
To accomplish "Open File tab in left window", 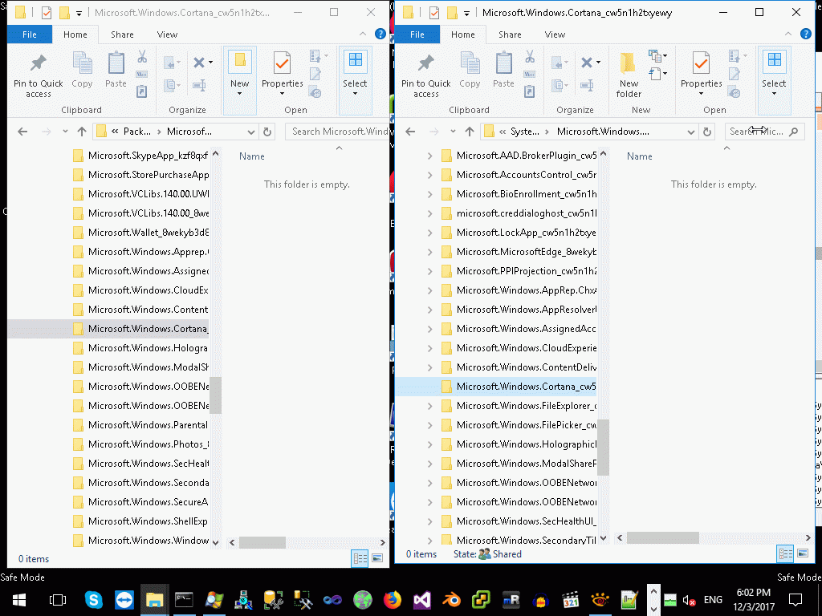I will pyautogui.click(x=30, y=34).
